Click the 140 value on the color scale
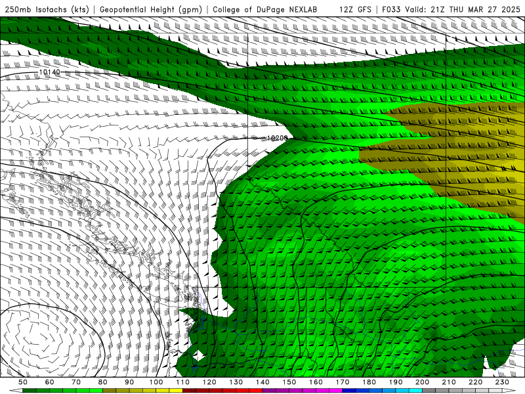Image resolution: width=525 pixels, height=394 pixels. point(262,382)
